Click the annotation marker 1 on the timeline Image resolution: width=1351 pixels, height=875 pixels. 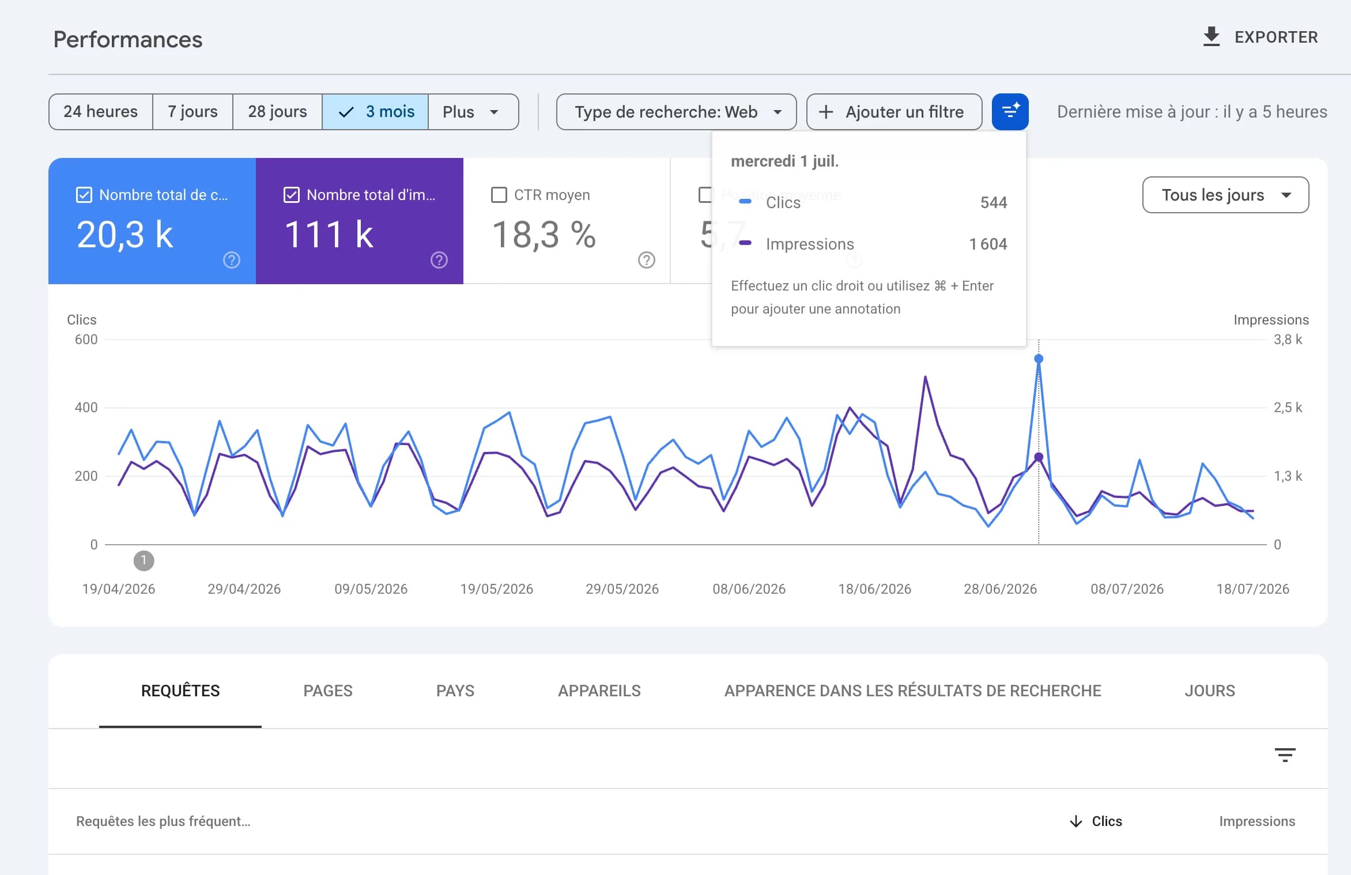[144, 560]
